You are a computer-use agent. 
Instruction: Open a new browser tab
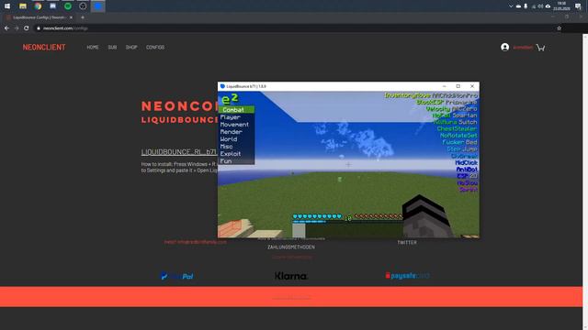coord(83,17)
